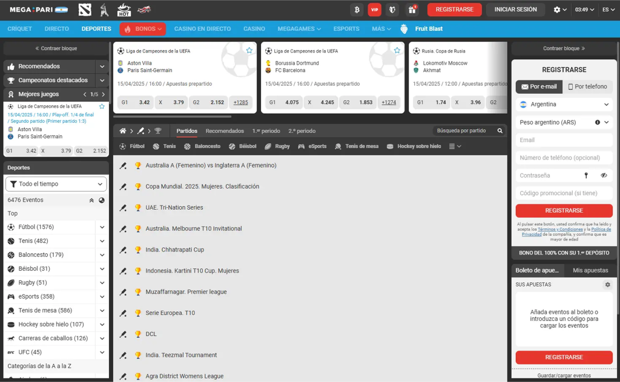Open the VIP red icon
The width and height of the screenshot is (620, 382).
click(374, 10)
